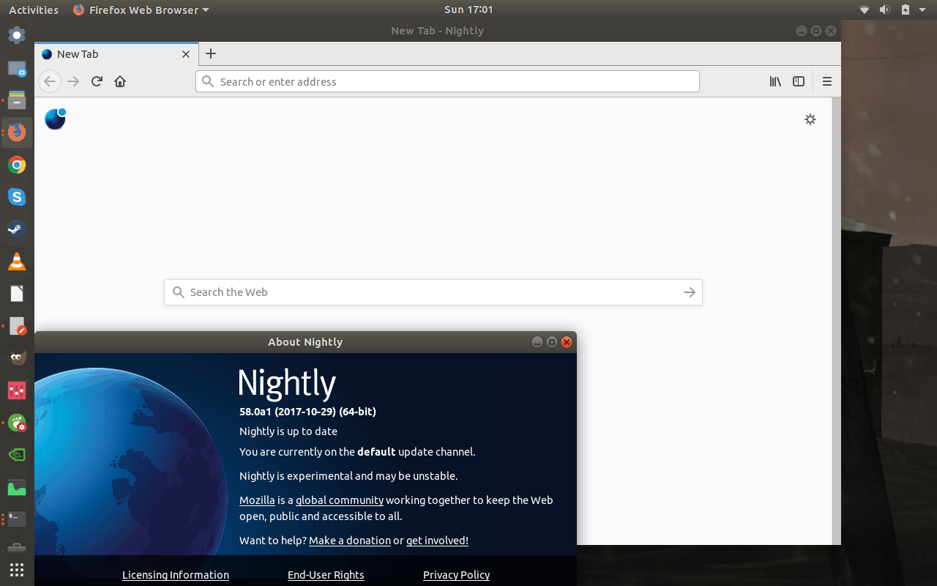Open a new tab with plus button
This screenshot has width=937, height=586.
211,53
